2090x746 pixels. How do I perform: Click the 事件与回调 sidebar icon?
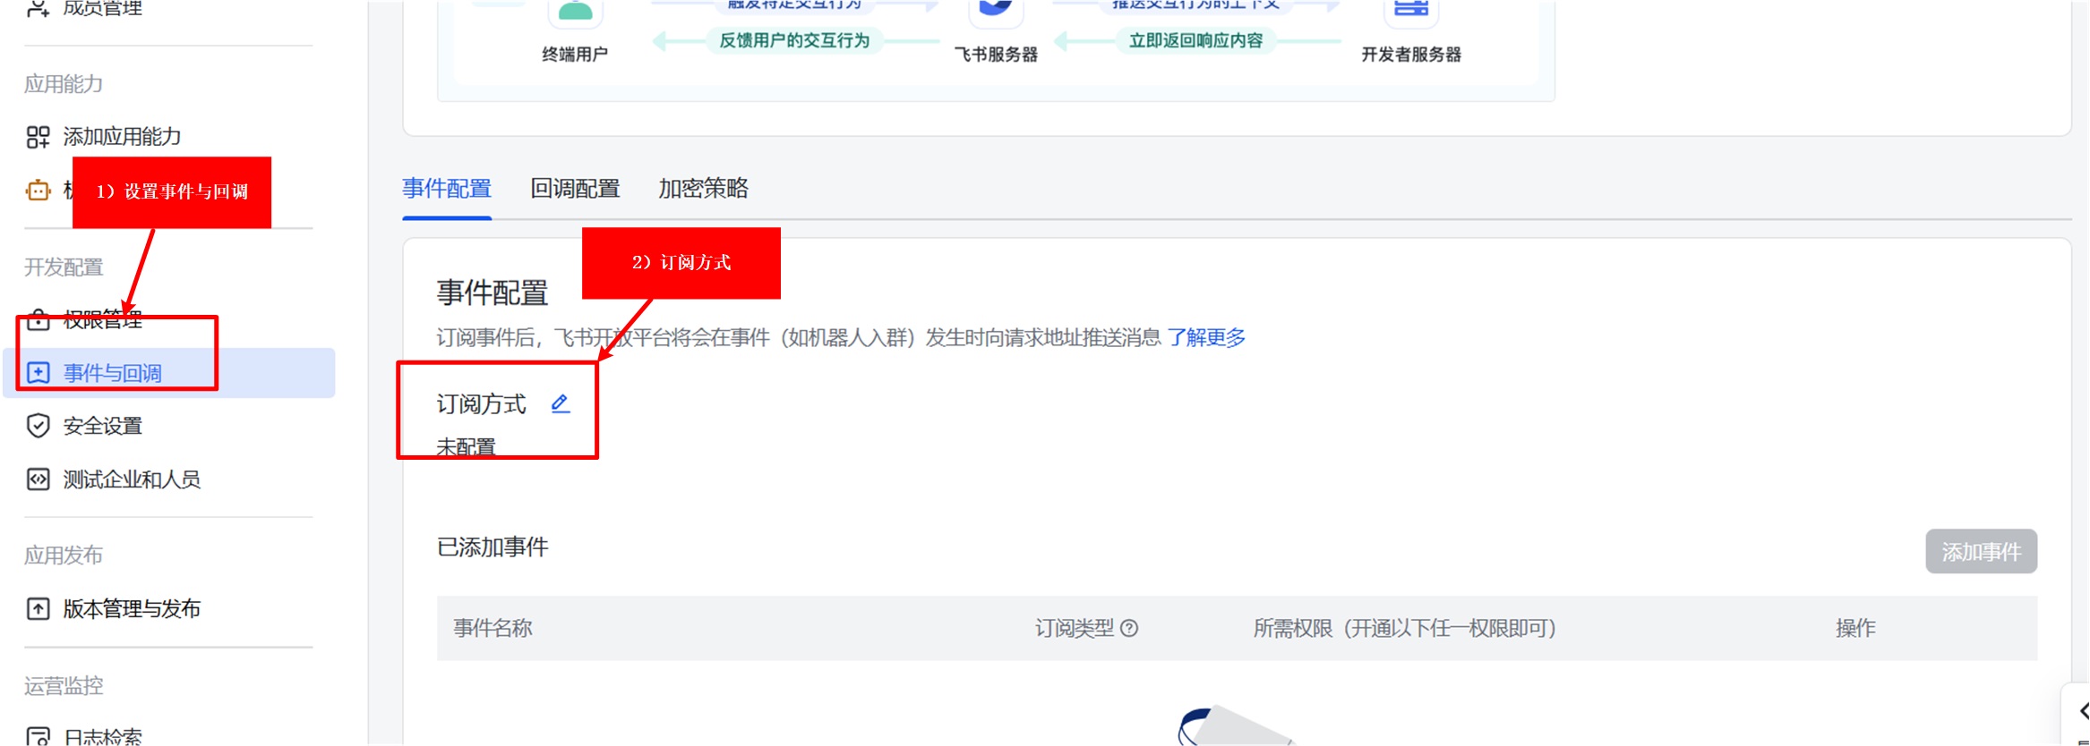click(38, 373)
